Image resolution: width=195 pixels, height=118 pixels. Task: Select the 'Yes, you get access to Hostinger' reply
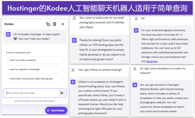[164, 98]
